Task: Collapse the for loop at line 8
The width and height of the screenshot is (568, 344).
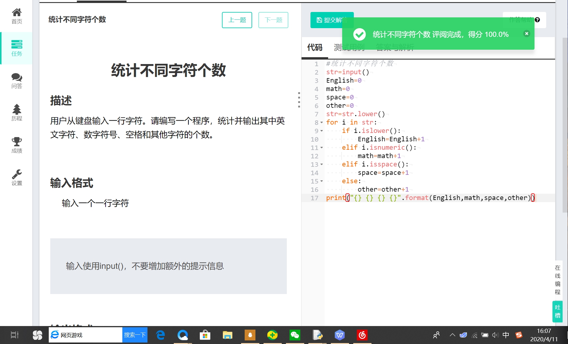Action: [x=322, y=122]
